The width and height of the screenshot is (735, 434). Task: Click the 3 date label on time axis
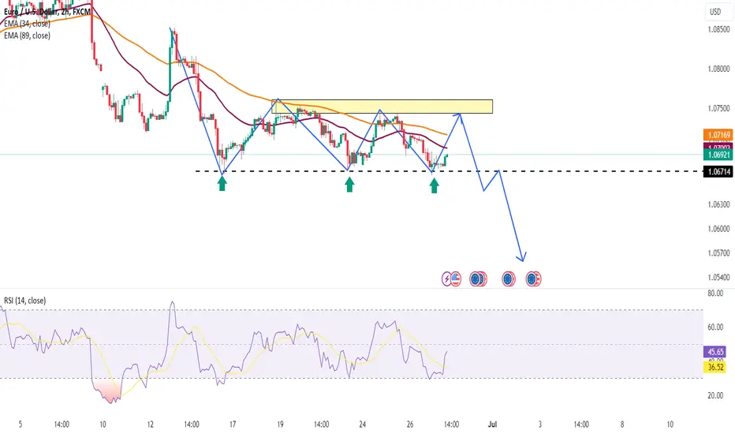tap(540, 425)
